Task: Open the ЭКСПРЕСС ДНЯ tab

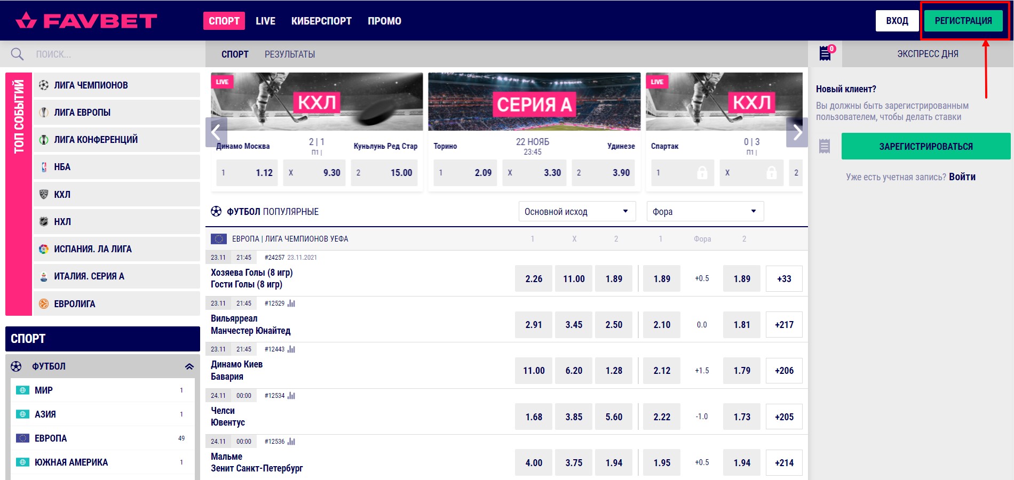Action: tap(928, 54)
